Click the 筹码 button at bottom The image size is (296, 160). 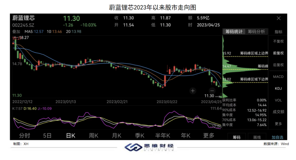point(237,137)
